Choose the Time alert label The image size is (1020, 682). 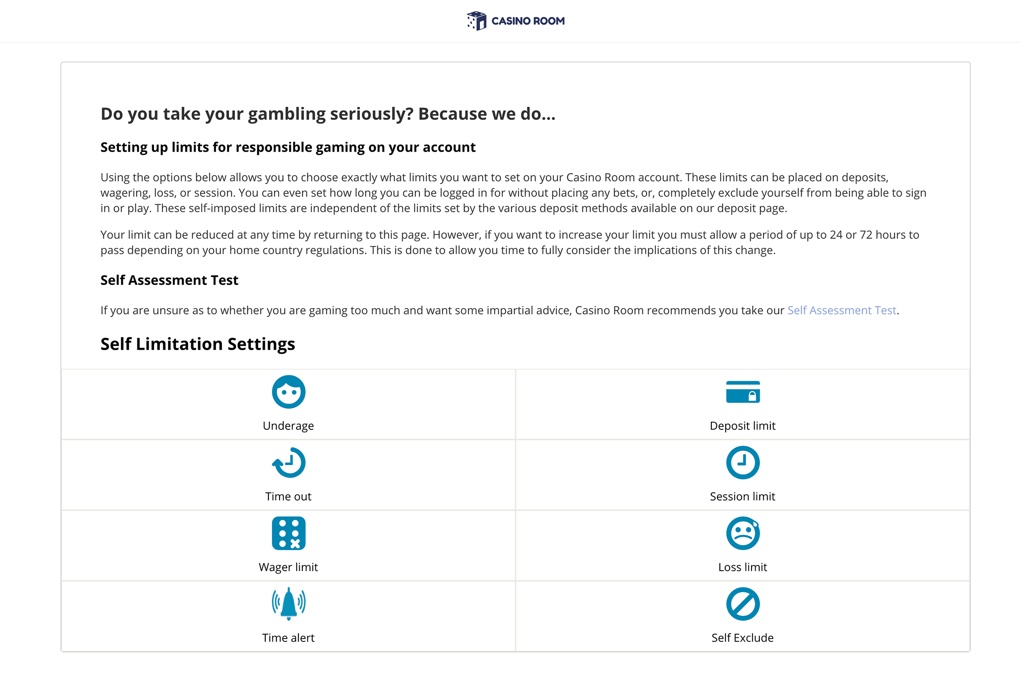point(289,638)
